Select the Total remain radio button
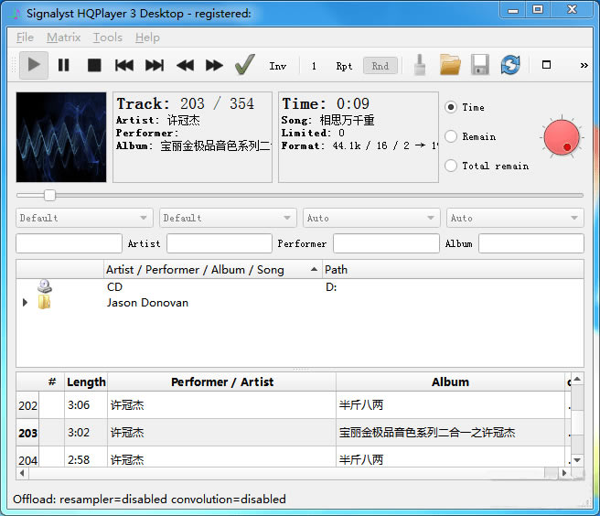This screenshot has width=600, height=516. 451,166
